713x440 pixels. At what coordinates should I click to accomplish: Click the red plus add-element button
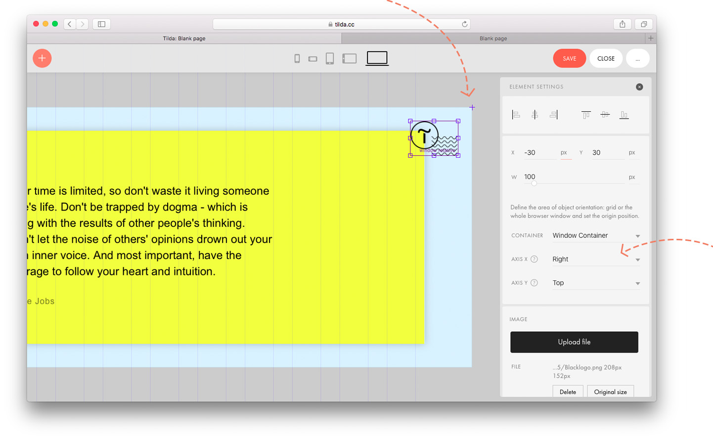(42, 58)
